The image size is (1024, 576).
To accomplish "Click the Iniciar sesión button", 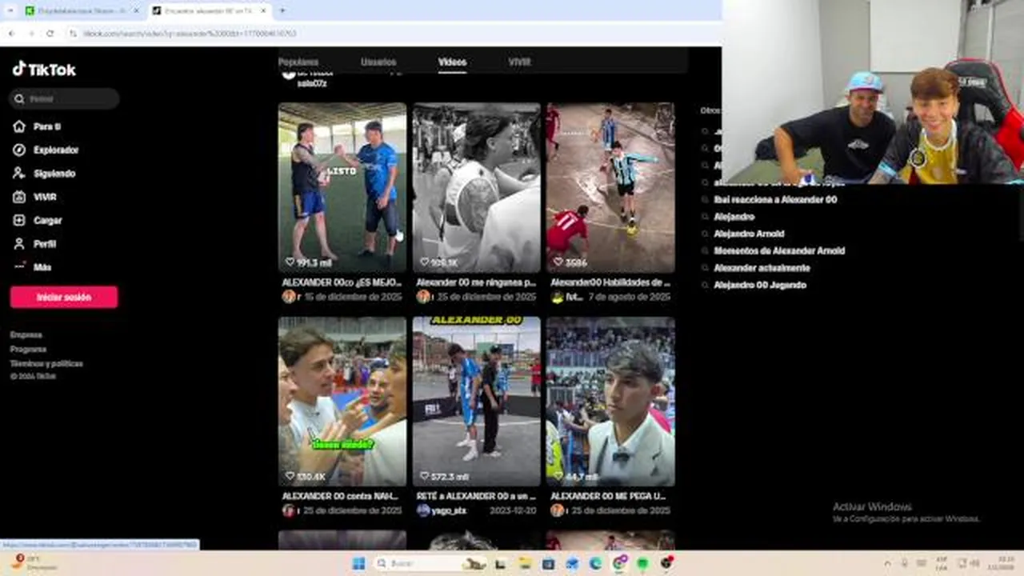I will 64,297.
